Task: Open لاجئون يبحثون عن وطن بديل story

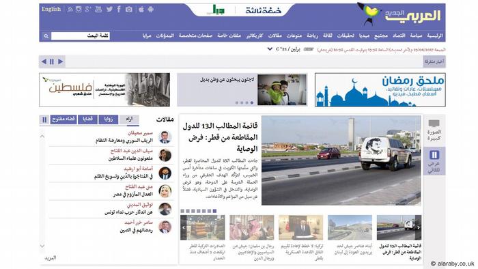Action: point(227,80)
